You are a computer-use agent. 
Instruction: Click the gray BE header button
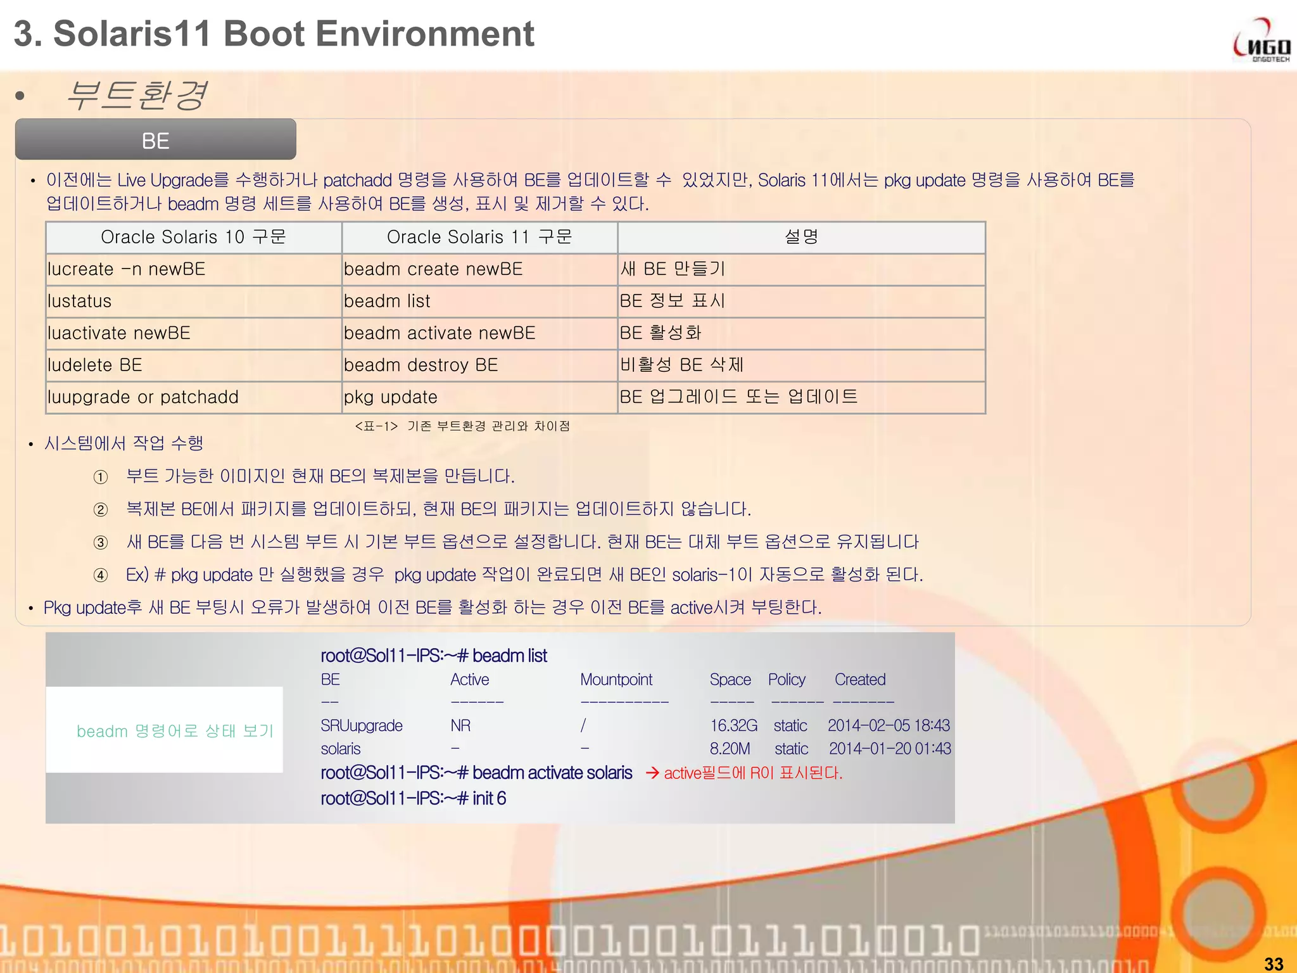[156, 139]
